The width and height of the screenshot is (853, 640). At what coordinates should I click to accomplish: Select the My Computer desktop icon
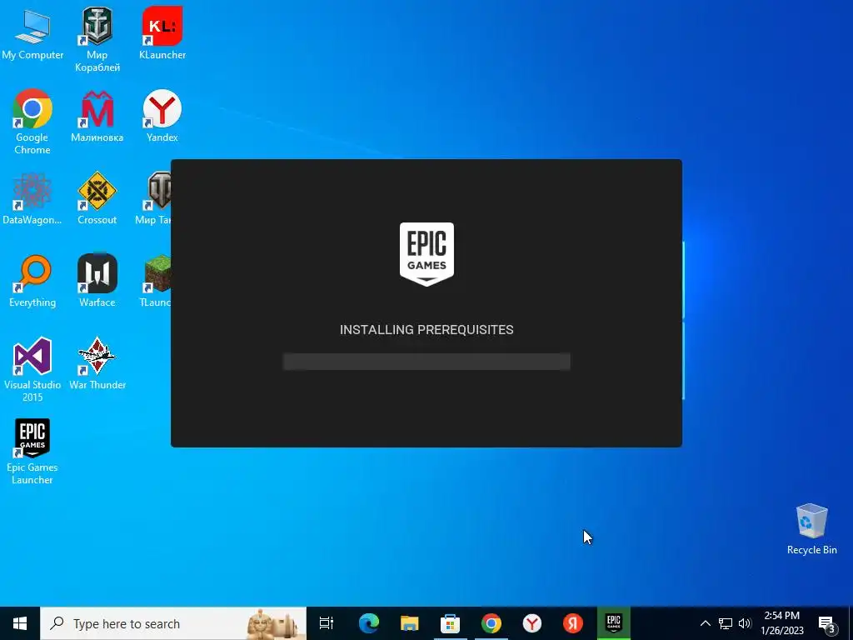[32, 33]
